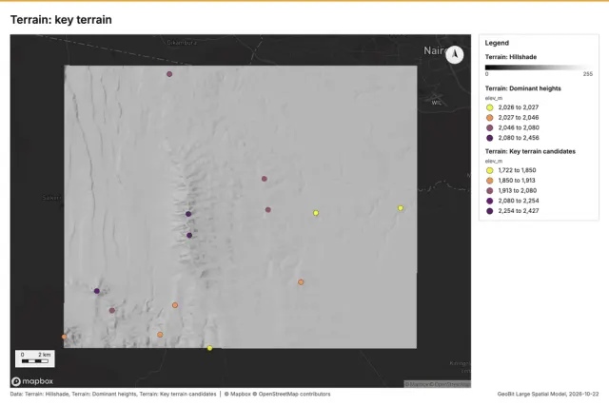The height and width of the screenshot is (406, 609).
Task: Click the Mapbox logo on the map
Action: (x=32, y=381)
